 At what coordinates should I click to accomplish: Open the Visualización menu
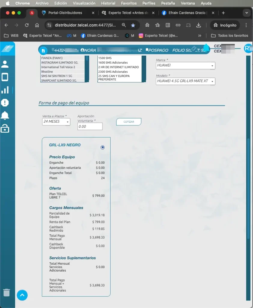[84, 3]
